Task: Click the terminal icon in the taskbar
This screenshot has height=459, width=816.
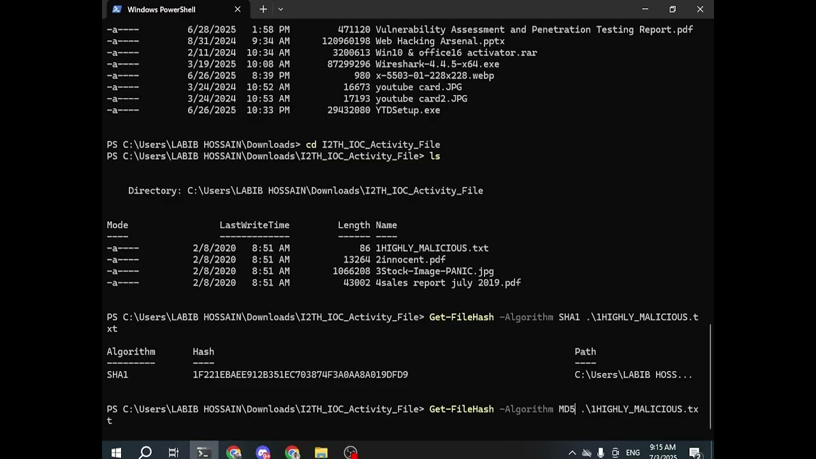Action: (x=203, y=453)
